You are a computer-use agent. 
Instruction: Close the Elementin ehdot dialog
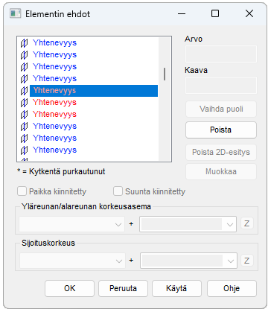[249, 13]
